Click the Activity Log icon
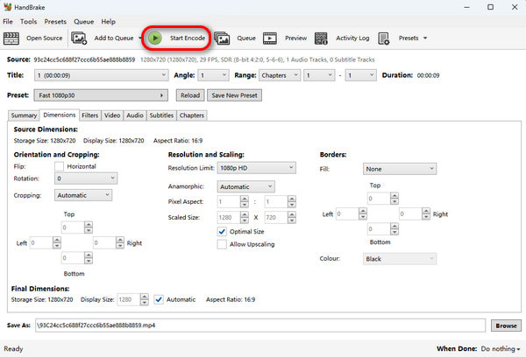The image size is (526, 357). 321,38
